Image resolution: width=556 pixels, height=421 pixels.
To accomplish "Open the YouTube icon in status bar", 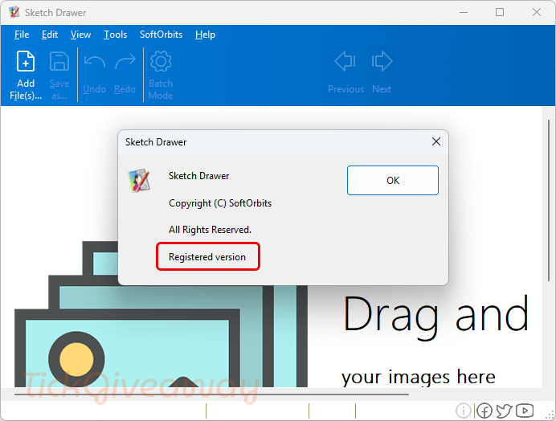I will [x=525, y=411].
